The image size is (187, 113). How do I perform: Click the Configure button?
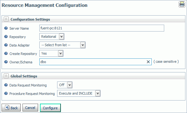pyautogui.click(x=50, y=108)
